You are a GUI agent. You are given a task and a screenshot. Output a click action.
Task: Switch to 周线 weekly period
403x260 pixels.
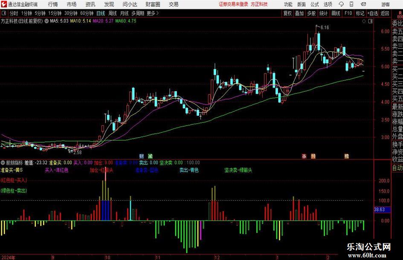click(113, 13)
